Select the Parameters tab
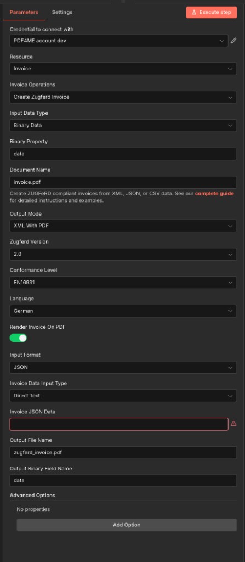This screenshot has height=562, width=245. pyautogui.click(x=24, y=12)
